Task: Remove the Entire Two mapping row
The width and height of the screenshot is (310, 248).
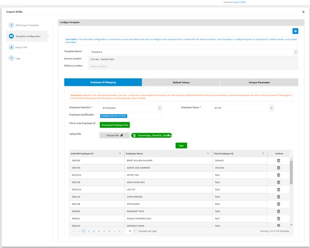Action: pos(279,175)
